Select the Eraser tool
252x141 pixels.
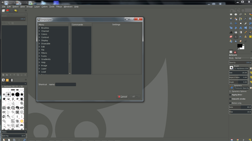click(231, 37)
